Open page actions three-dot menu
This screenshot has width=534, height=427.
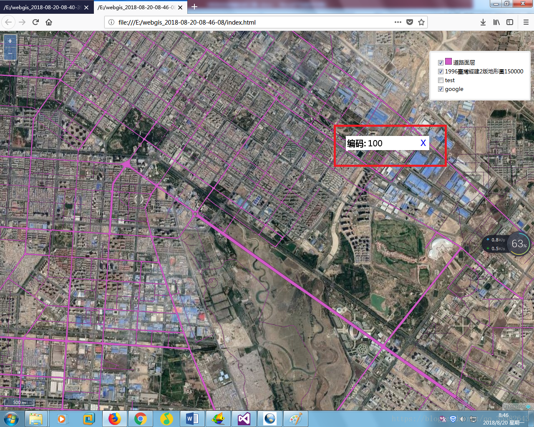(x=398, y=22)
